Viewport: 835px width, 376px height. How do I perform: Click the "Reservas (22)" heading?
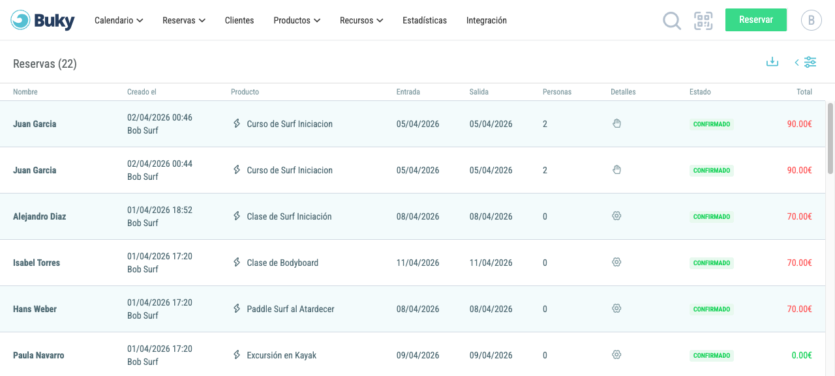point(45,63)
